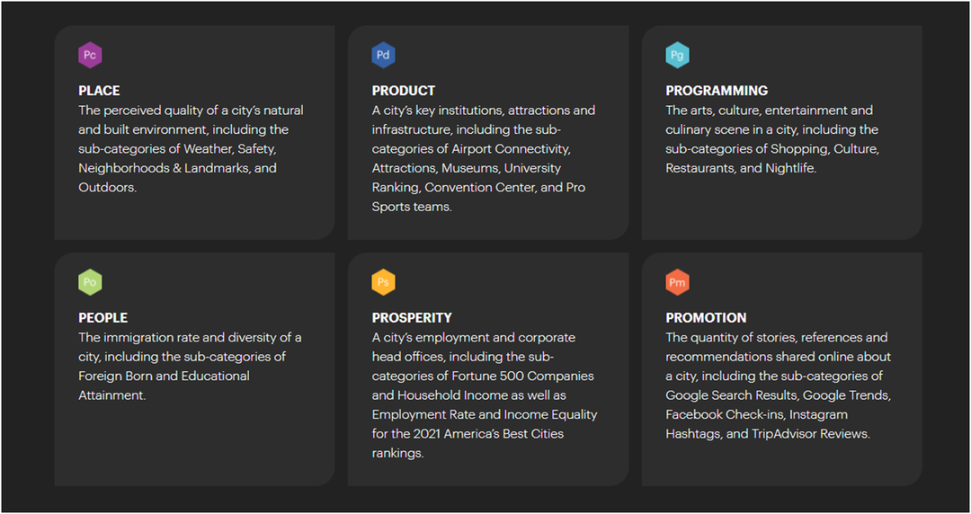Image resolution: width=971 pixels, height=514 pixels.
Task: Click the teal Pg hexagon icon
Action: (x=678, y=55)
